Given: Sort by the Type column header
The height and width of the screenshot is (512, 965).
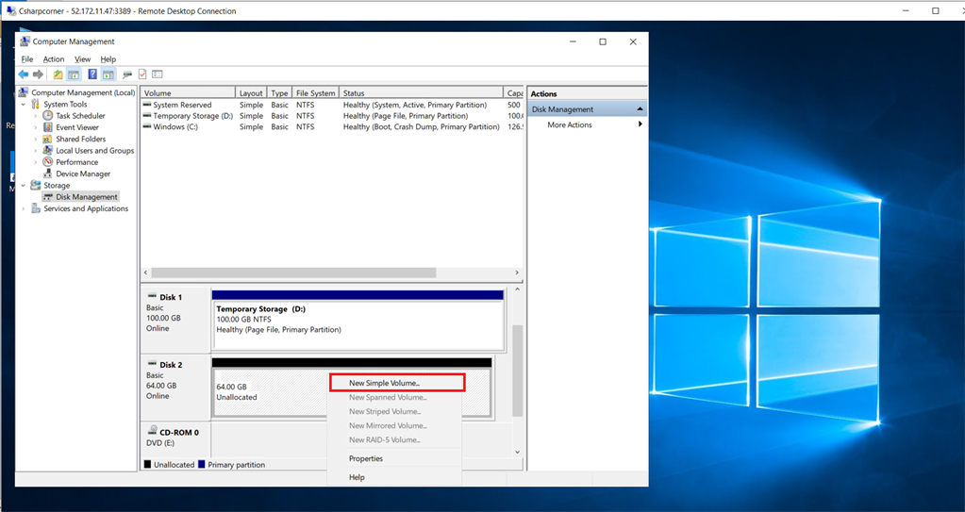Looking at the screenshot, I should [x=279, y=93].
